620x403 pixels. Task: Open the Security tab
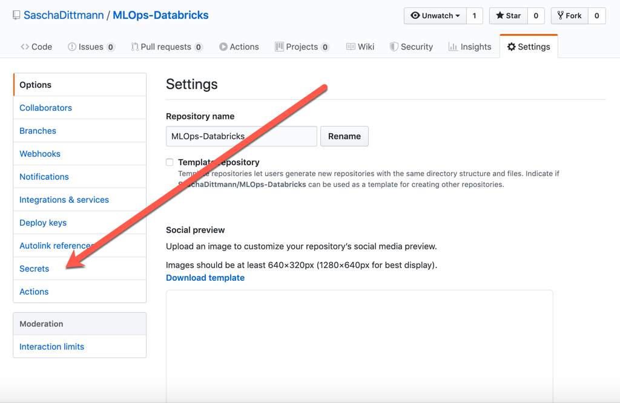[x=411, y=47]
